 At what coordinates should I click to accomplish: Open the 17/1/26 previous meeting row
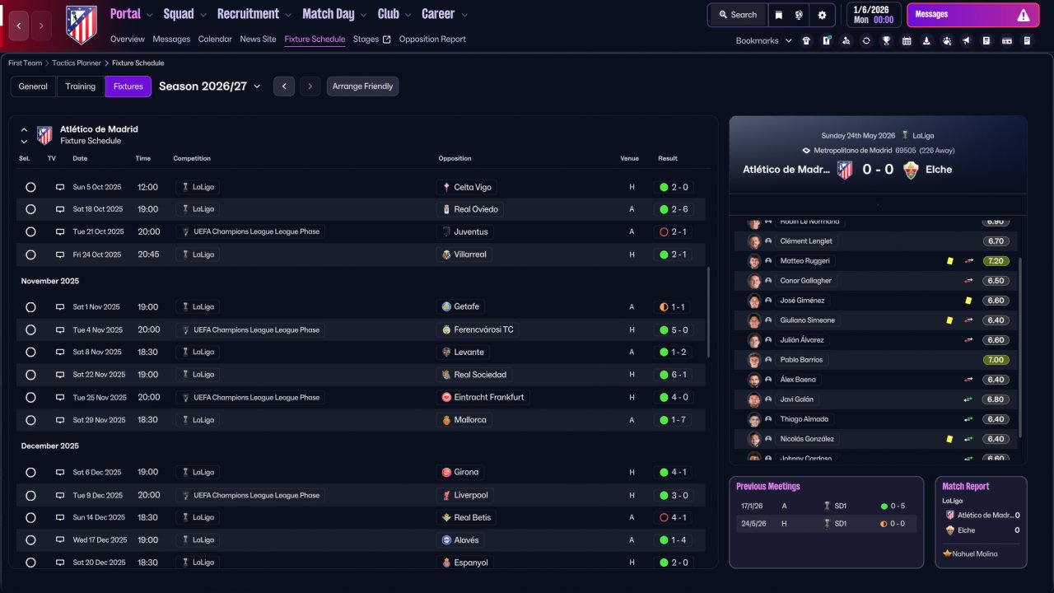click(826, 507)
